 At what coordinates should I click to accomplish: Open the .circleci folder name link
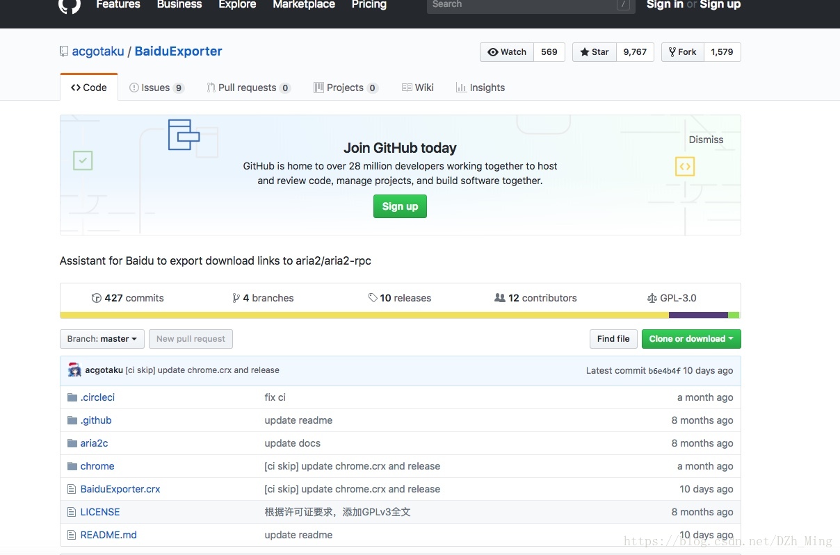[x=97, y=397]
